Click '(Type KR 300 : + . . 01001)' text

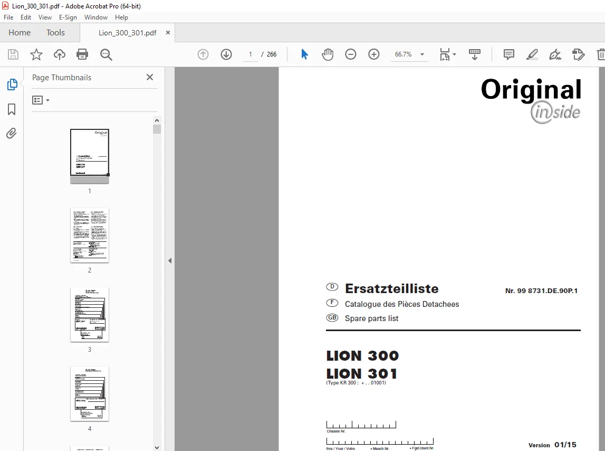click(356, 383)
